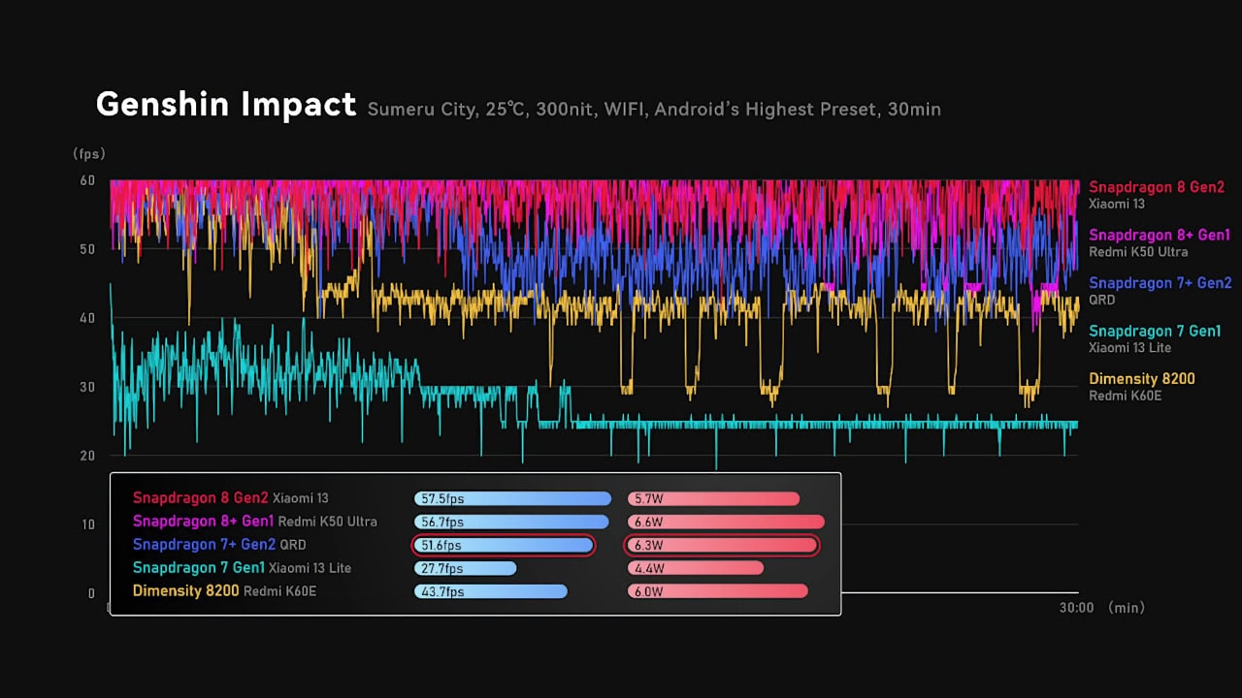Select Snapdragon 8+ Gen1 in the right legend
This screenshot has width=1242, height=698.
point(1160,236)
